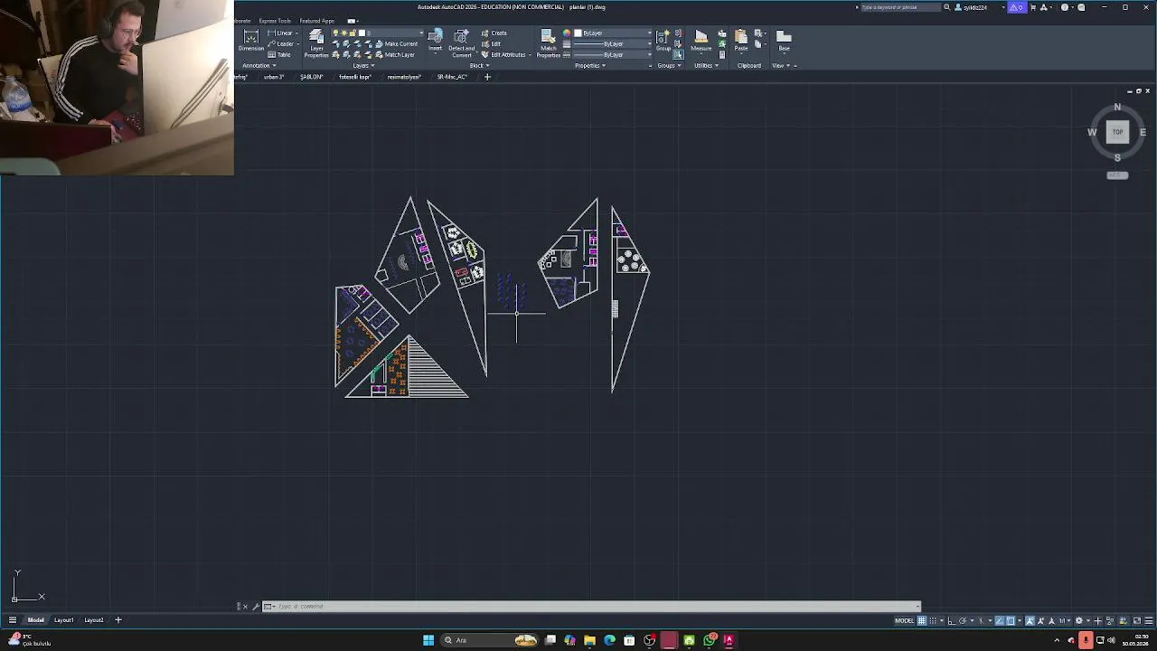Open workspace switching gear icon
Image resolution: width=1157 pixels, height=651 pixels.
click(1078, 620)
